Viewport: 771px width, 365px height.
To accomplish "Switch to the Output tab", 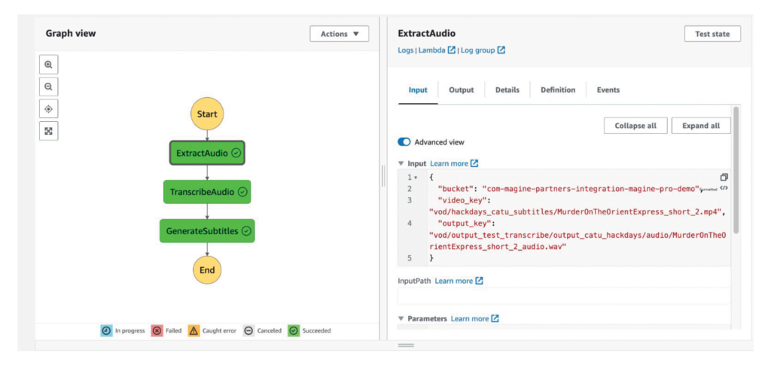I will [461, 90].
